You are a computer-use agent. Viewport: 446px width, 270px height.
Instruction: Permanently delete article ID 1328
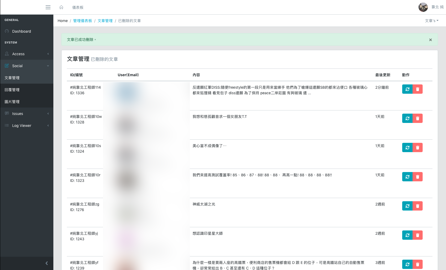pyautogui.click(x=418, y=118)
